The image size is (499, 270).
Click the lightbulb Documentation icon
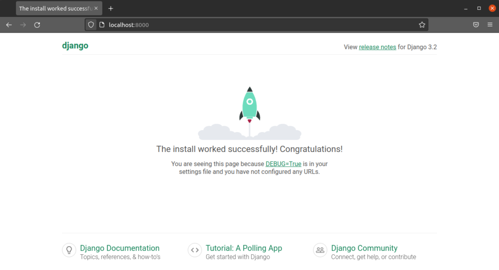coord(69,250)
